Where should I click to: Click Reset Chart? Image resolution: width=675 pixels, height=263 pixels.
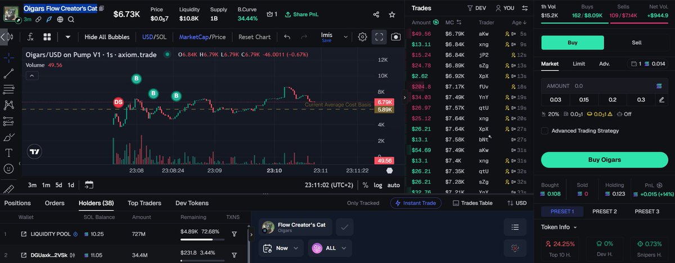[x=255, y=37]
